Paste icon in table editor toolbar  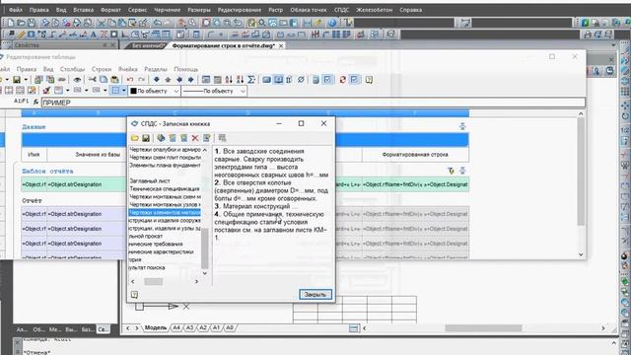click(114, 80)
